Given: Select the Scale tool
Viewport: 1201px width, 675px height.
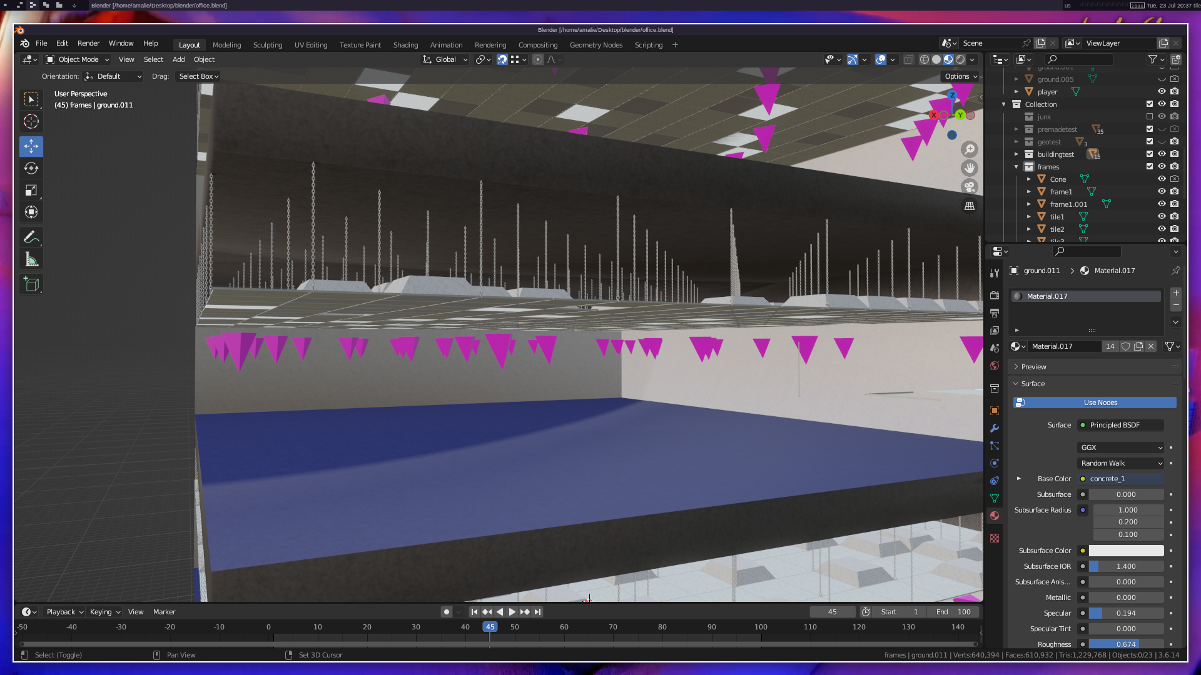Looking at the screenshot, I should click(x=31, y=191).
